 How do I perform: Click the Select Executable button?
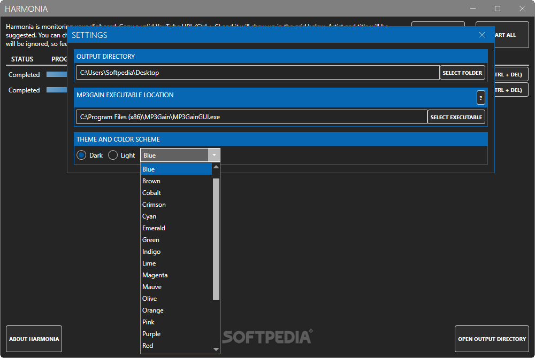tap(456, 117)
